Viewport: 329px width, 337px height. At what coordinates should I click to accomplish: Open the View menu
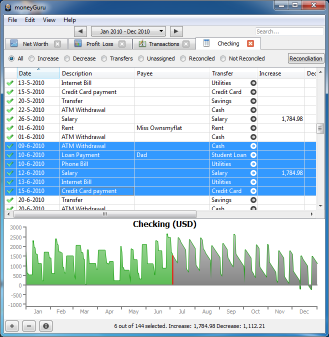pyautogui.click(x=49, y=20)
